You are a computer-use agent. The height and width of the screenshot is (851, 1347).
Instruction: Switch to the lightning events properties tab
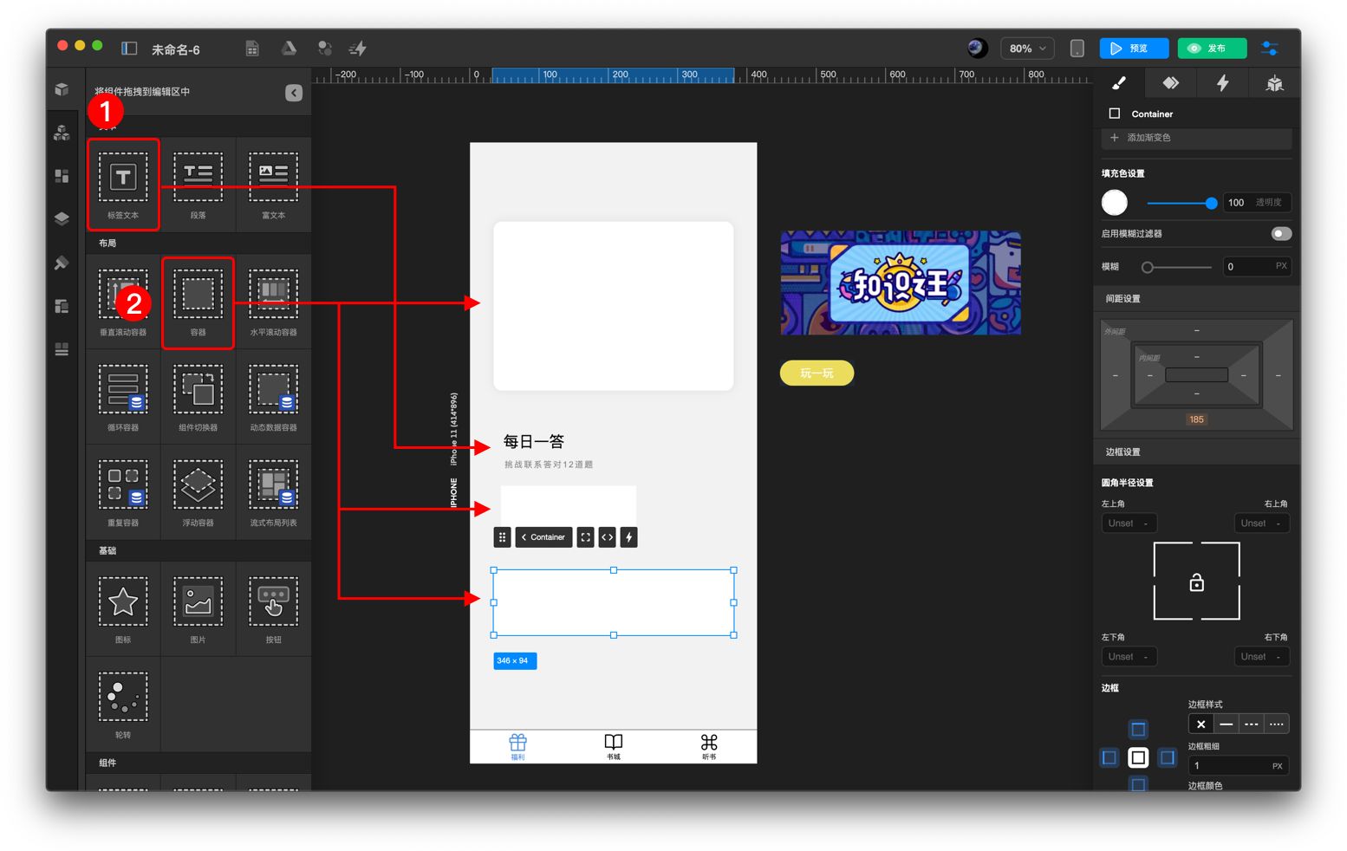click(1222, 83)
